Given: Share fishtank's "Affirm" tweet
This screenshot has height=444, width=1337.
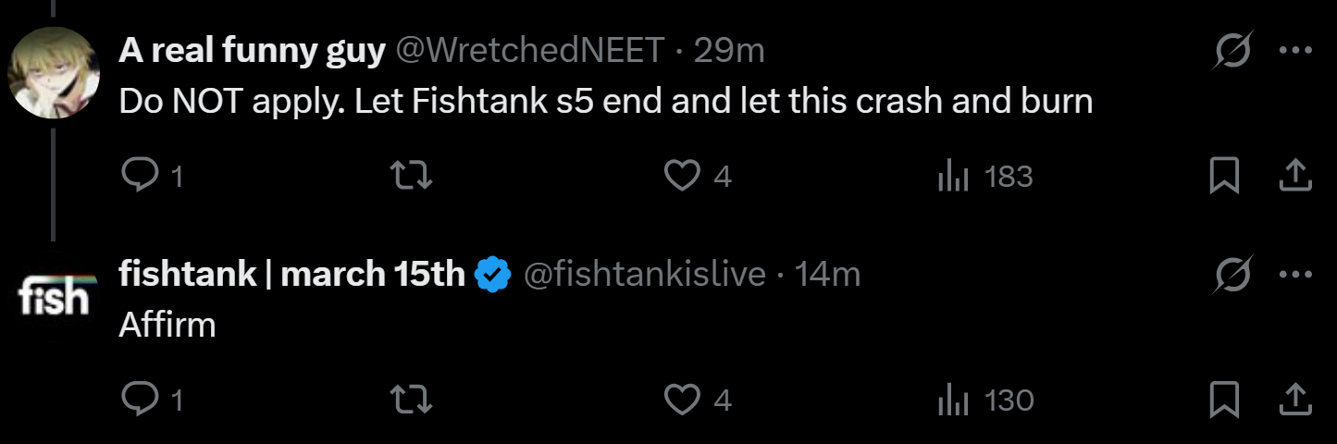Looking at the screenshot, I should click(x=1295, y=400).
